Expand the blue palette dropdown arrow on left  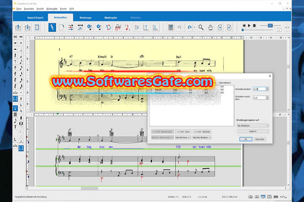click(15, 108)
